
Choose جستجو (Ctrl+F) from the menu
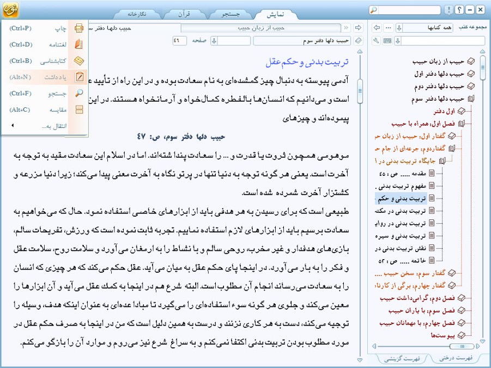point(45,93)
